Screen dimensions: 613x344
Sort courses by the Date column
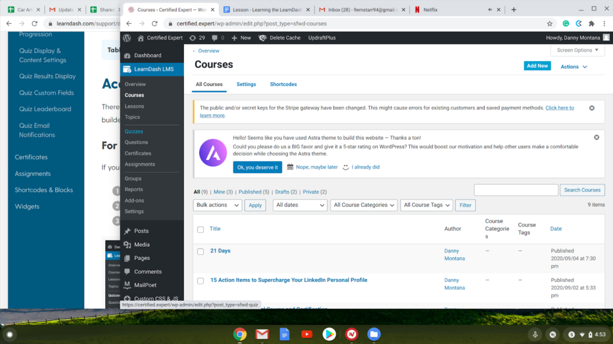pos(556,229)
